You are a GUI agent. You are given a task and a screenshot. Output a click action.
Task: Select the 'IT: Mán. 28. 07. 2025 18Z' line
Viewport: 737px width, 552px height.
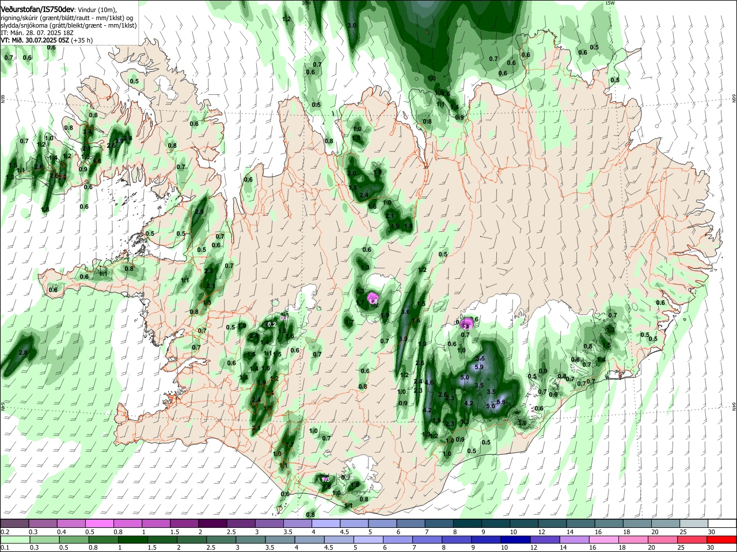point(37,33)
